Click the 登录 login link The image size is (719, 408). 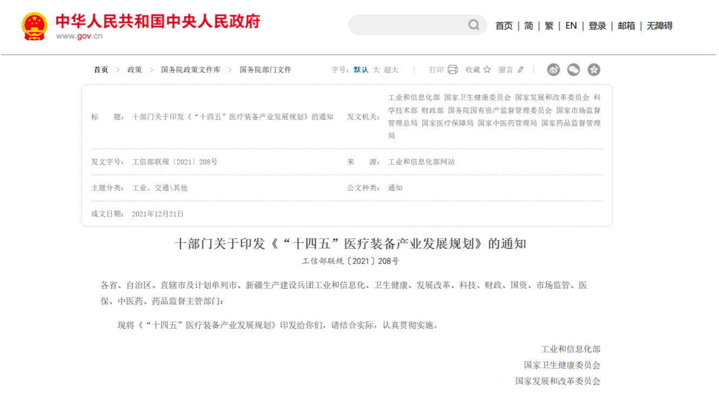[x=597, y=26]
